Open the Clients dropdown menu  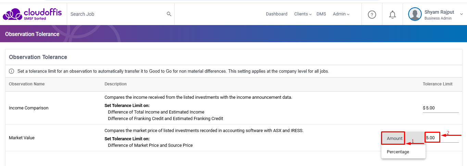(303, 14)
